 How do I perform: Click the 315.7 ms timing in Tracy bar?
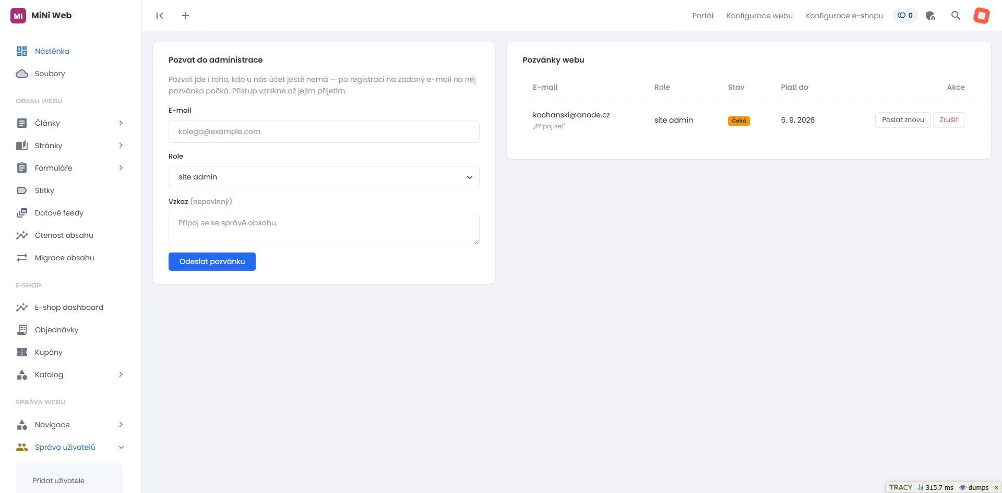(935, 488)
